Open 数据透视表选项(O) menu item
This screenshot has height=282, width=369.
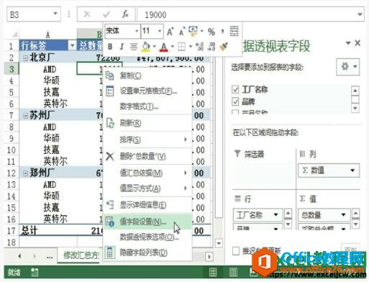[x=147, y=237]
